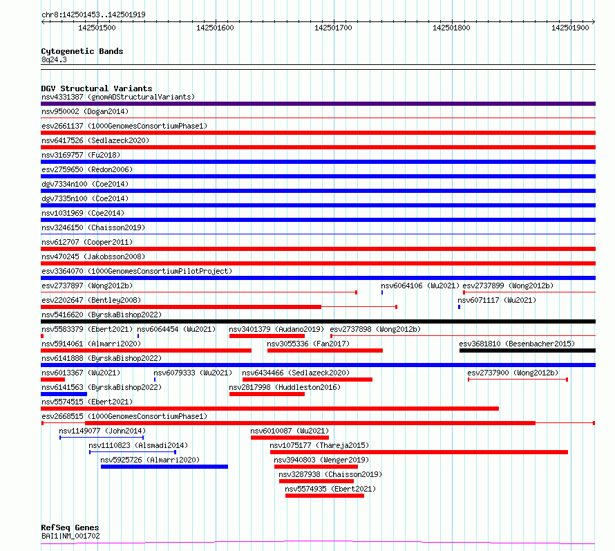Image resolution: width=615 pixels, height=551 pixels.
Task: Click the DGV Structural Variants track title
Action: tap(97, 88)
